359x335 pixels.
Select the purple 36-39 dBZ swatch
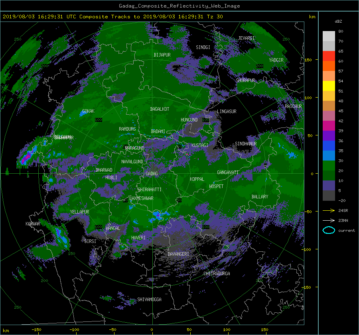pos(329,136)
